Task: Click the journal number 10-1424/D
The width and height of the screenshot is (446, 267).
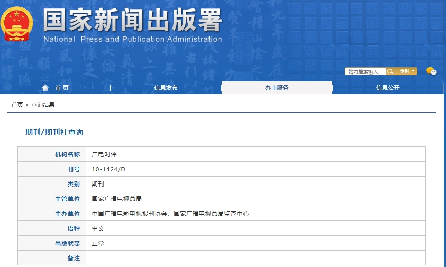Action: (108, 169)
